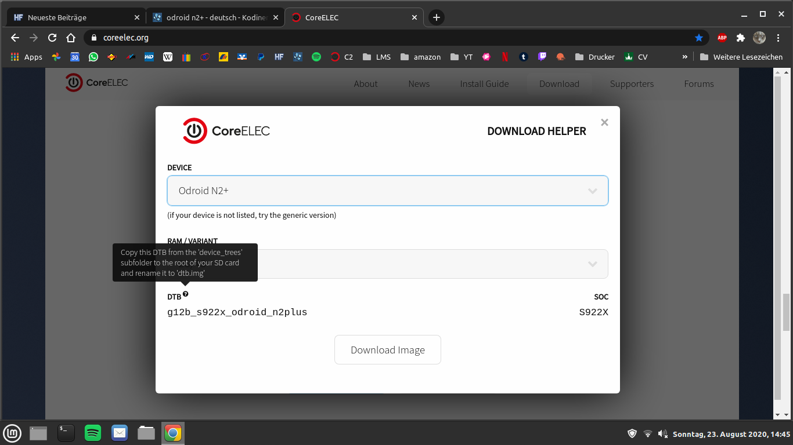
Task: Open the YT bookmark folder
Action: pos(462,57)
